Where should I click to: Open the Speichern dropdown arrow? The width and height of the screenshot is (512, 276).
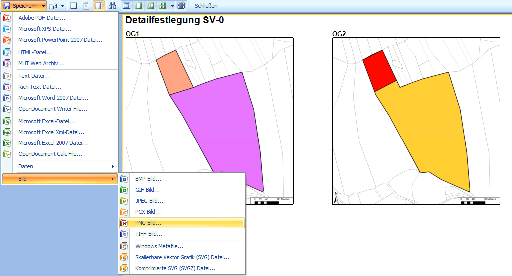pyautogui.click(x=44, y=6)
